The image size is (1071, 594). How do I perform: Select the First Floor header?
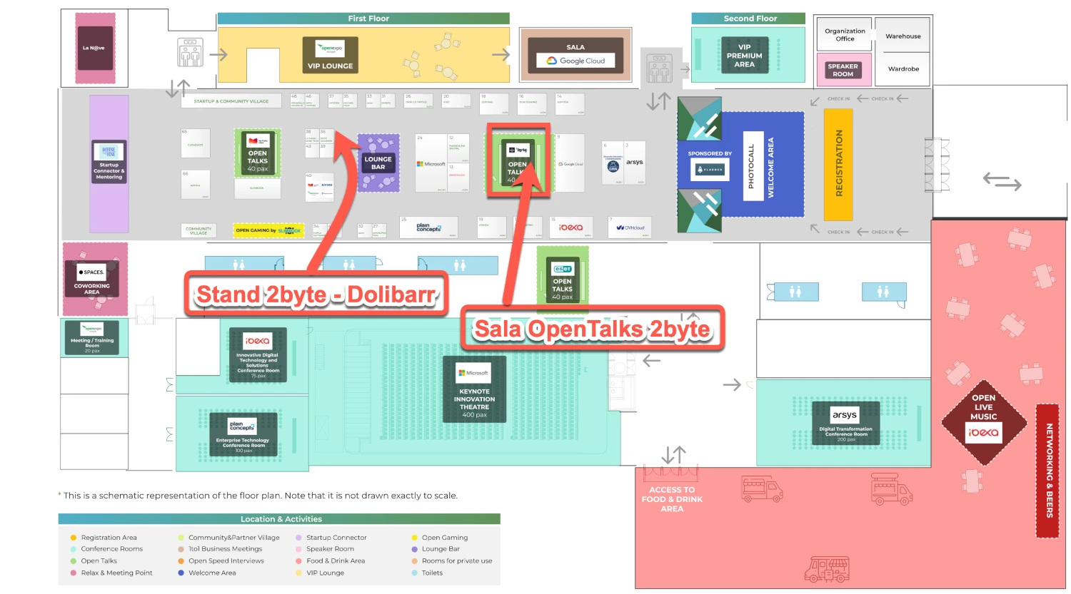tap(363, 19)
